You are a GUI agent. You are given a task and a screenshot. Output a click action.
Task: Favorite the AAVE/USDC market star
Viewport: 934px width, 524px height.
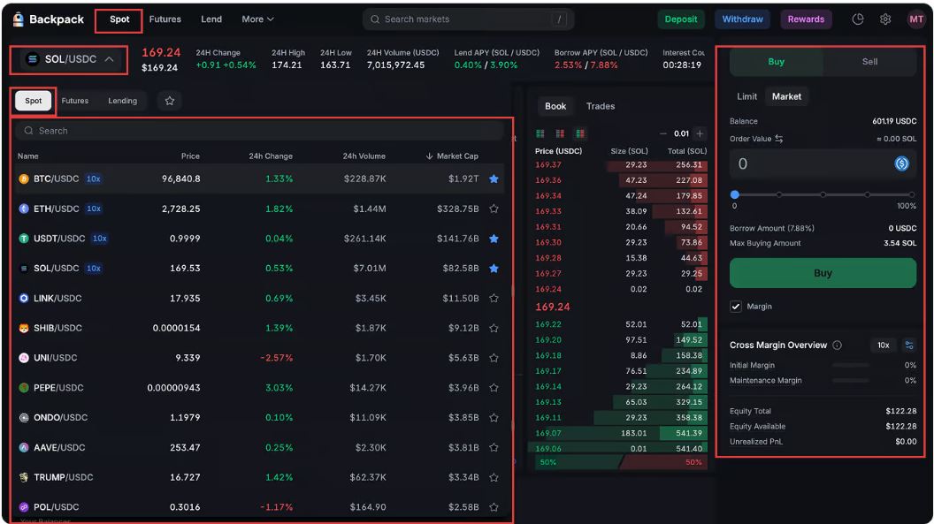(x=494, y=447)
